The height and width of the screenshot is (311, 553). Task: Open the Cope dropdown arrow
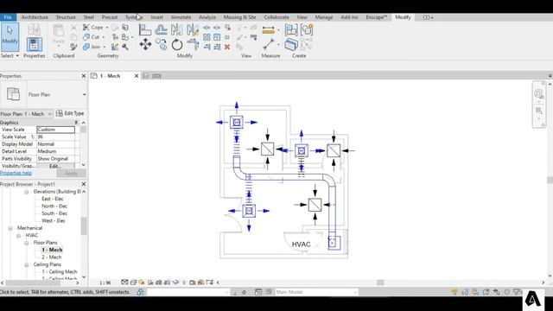[107, 28]
